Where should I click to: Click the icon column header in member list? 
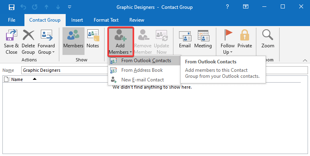click(x=6, y=79)
